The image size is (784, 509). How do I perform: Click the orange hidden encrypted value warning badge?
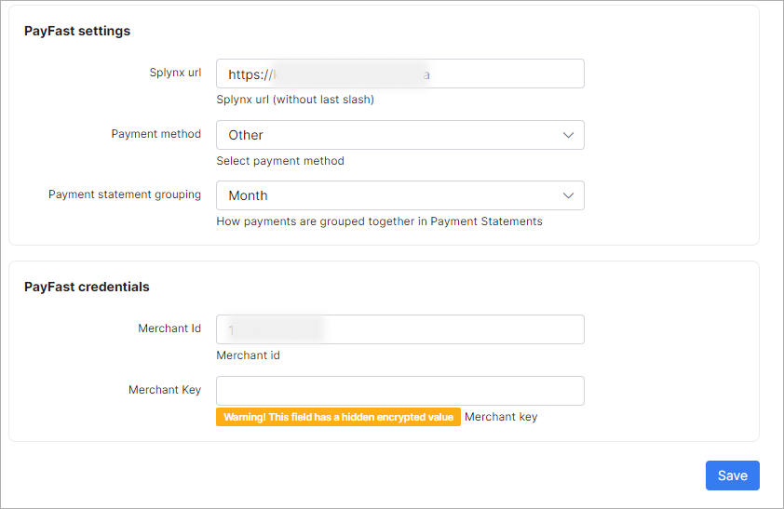pyautogui.click(x=338, y=417)
